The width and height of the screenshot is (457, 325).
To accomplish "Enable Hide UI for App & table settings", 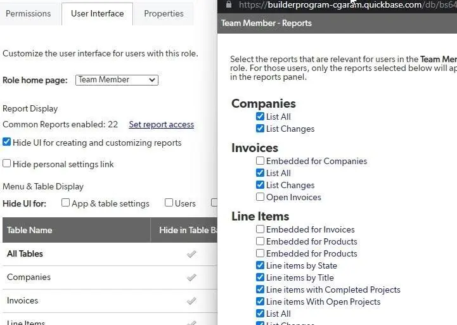I will (x=65, y=202).
